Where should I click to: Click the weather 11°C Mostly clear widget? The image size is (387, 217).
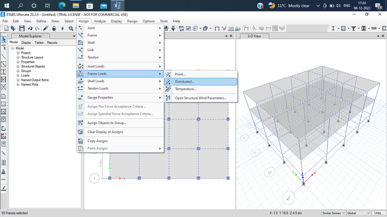[289, 5]
